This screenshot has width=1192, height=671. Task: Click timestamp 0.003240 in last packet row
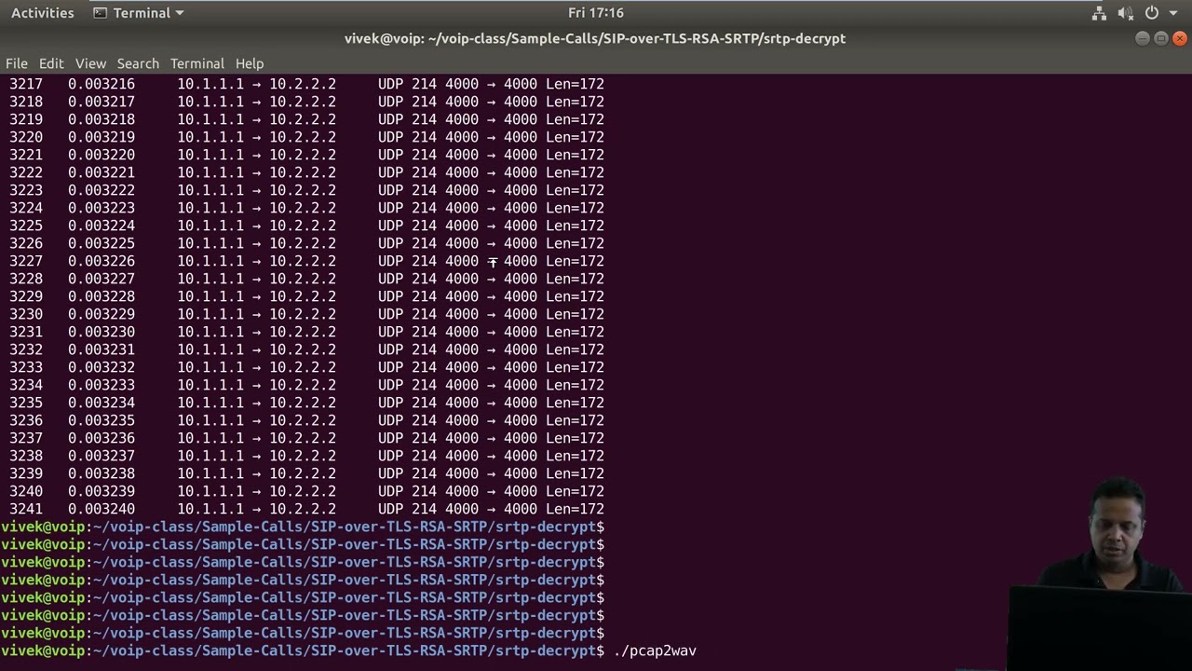[102, 509]
